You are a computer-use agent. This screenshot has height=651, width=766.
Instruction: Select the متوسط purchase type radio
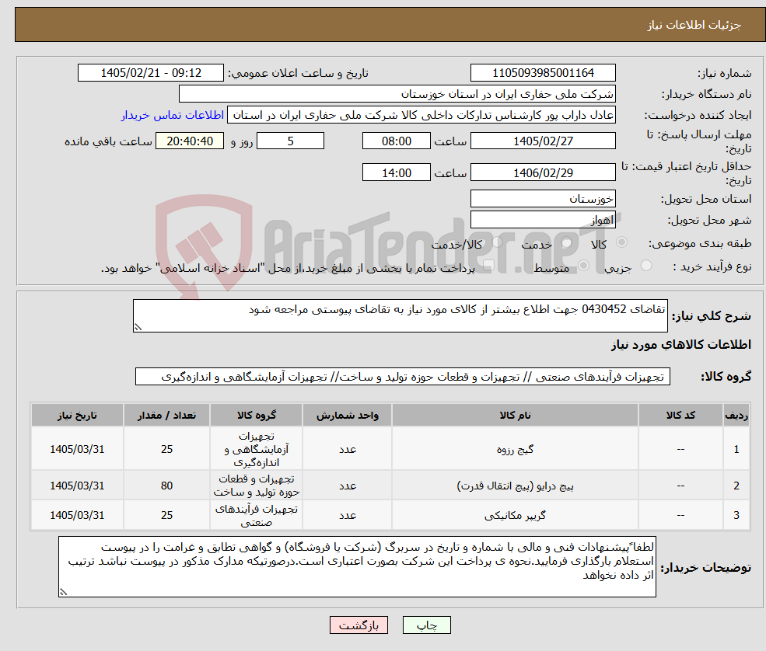click(x=583, y=266)
